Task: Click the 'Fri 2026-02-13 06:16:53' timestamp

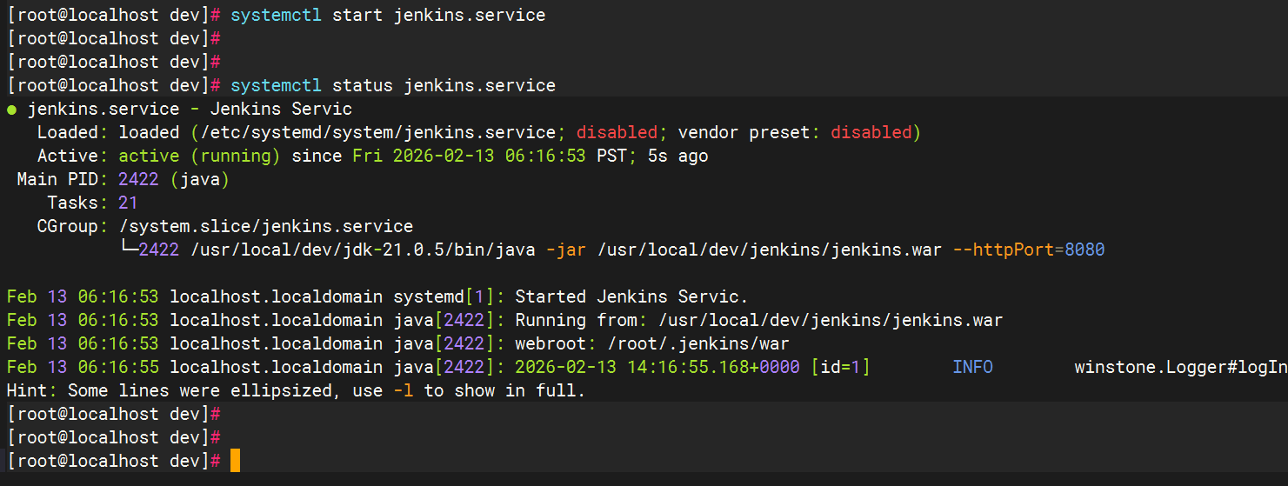Action: (470, 156)
